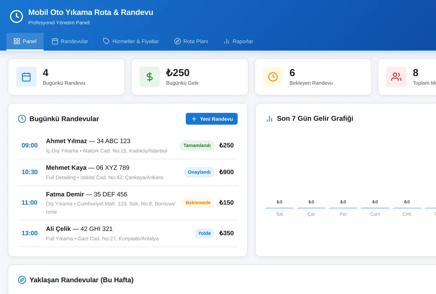Click the red users icon on Toplam card

click(x=396, y=77)
